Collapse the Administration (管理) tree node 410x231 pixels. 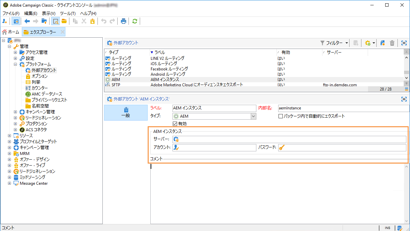pyautogui.click(x=10, y=46)
